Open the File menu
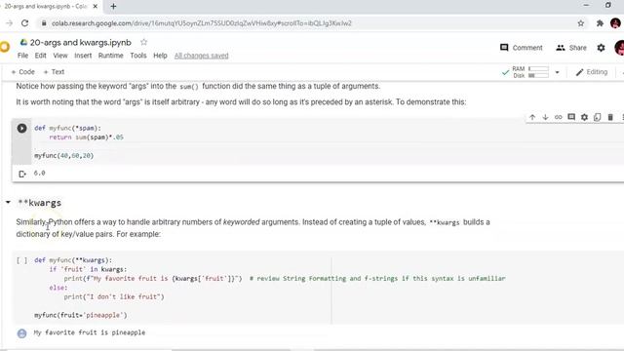624x351 pixels. click(22, 56)
